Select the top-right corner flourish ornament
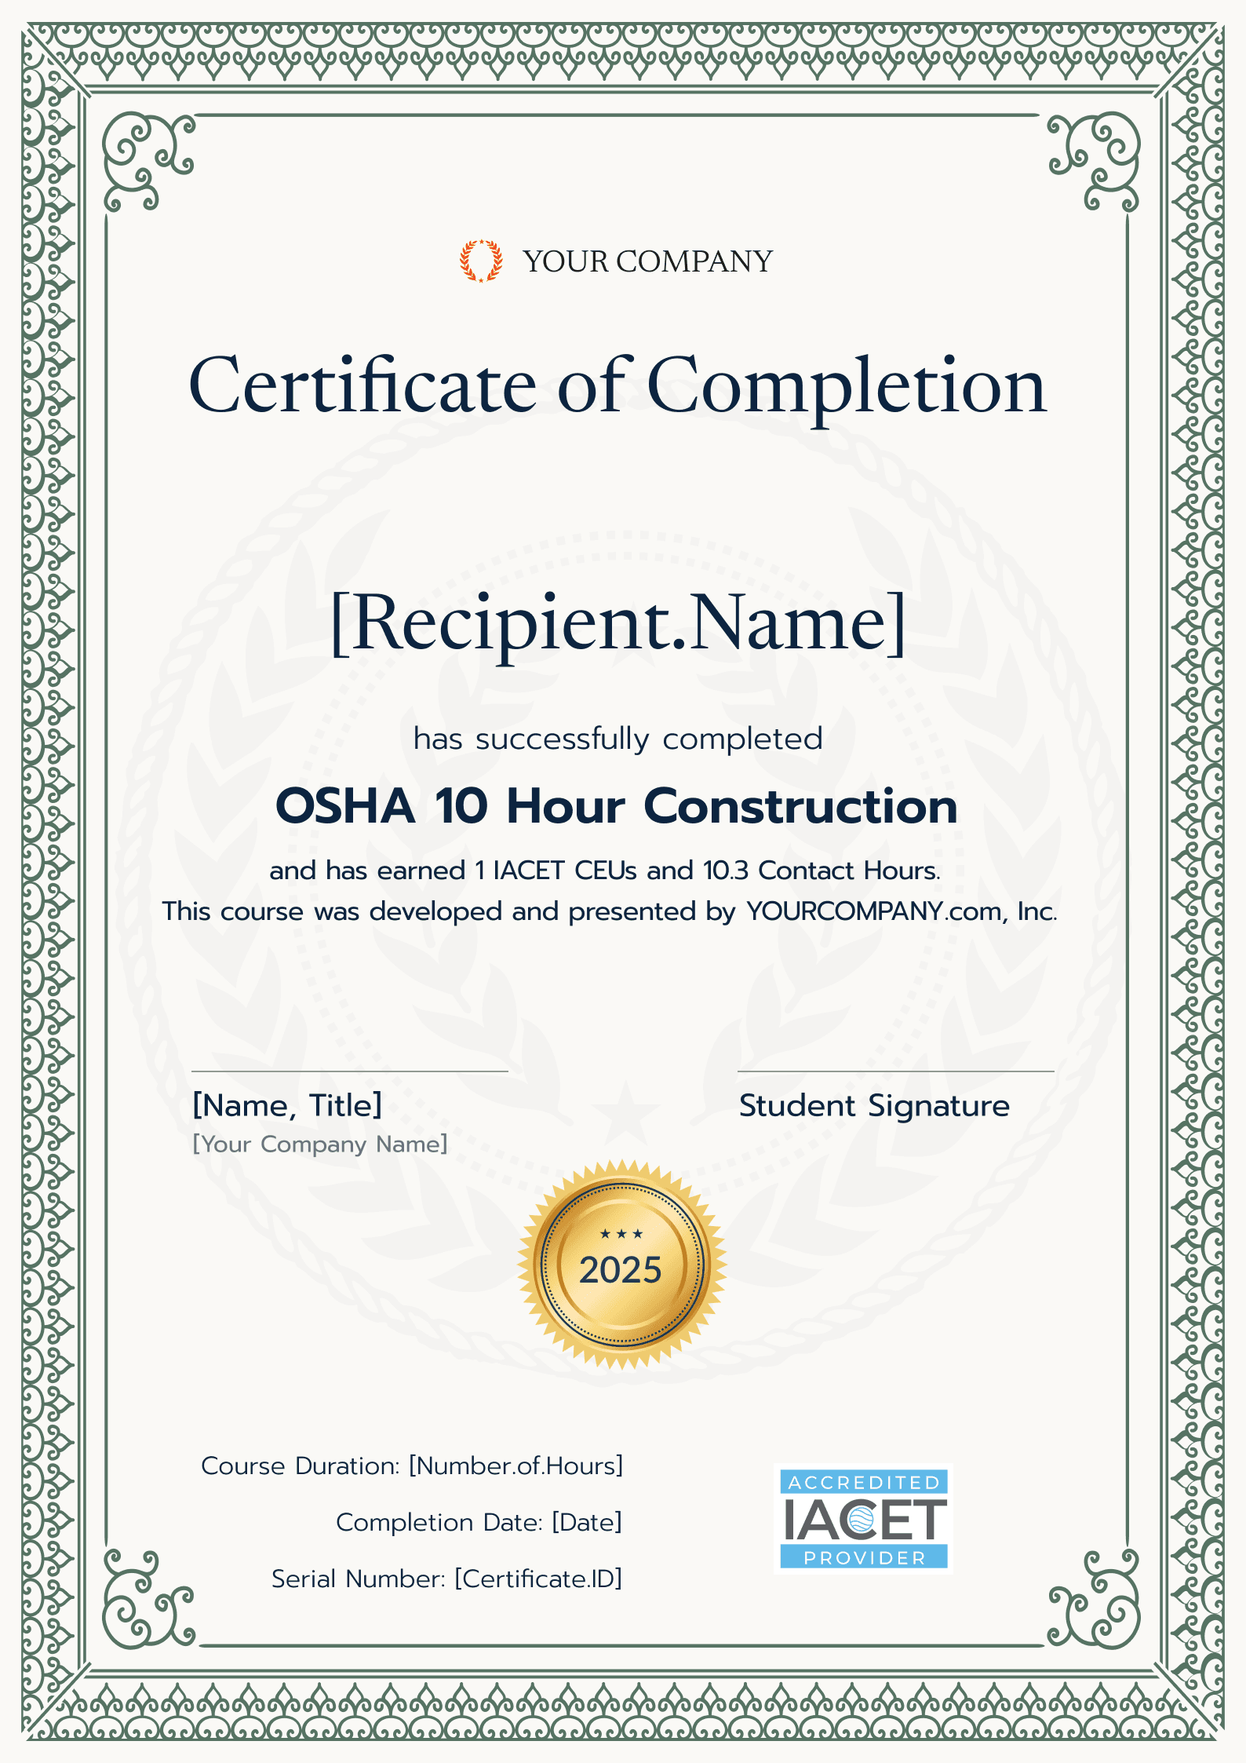This screenshot has height=1763, width=1246. click(1095, 161)
